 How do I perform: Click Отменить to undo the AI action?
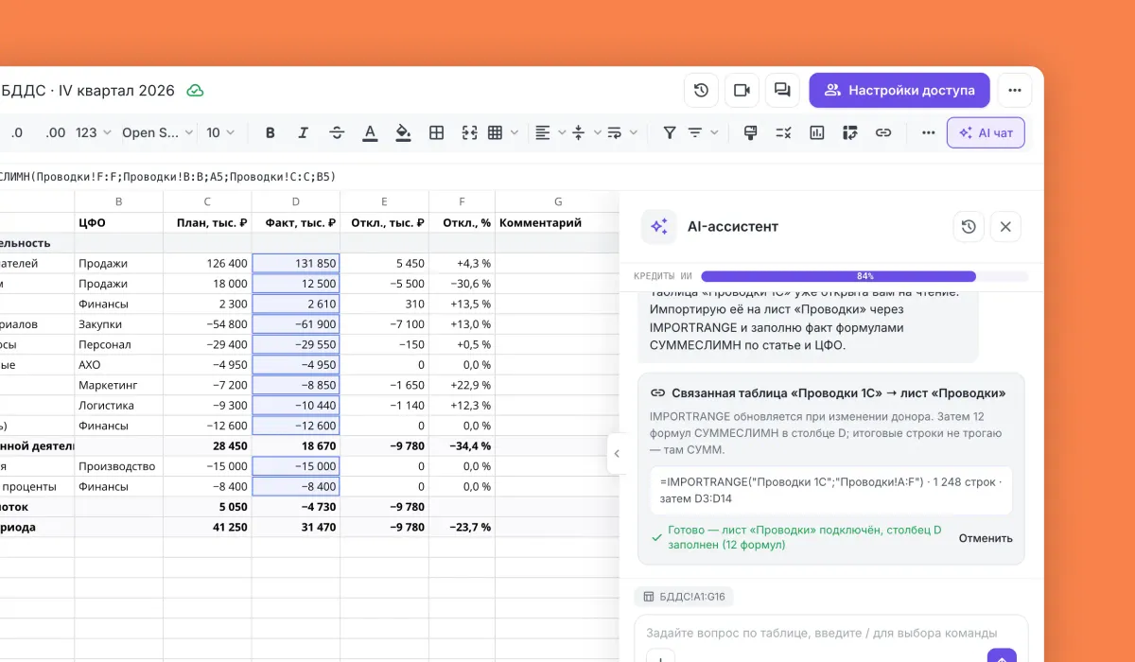pyautogui.click(x=986, y=538)
